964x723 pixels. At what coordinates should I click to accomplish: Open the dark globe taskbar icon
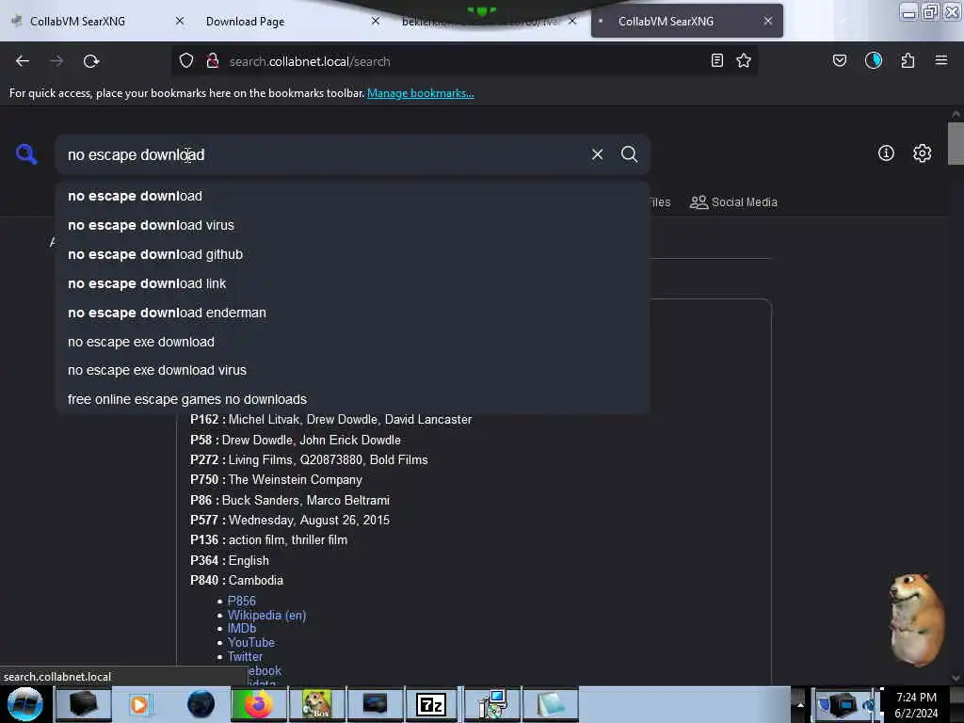click(x=201, y=704)
